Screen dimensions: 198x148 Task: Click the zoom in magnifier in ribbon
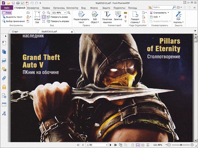(69, 13)
